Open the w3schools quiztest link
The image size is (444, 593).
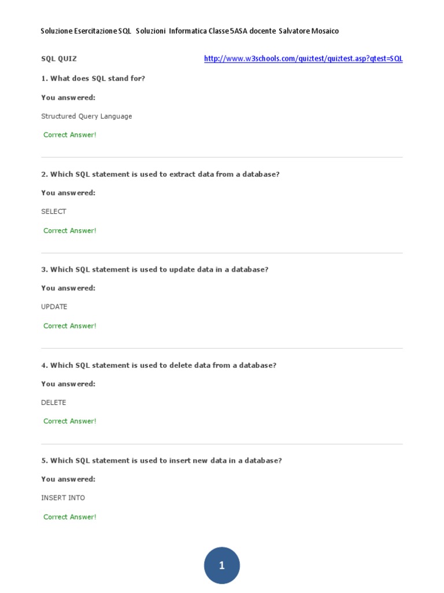coord(303,59)
